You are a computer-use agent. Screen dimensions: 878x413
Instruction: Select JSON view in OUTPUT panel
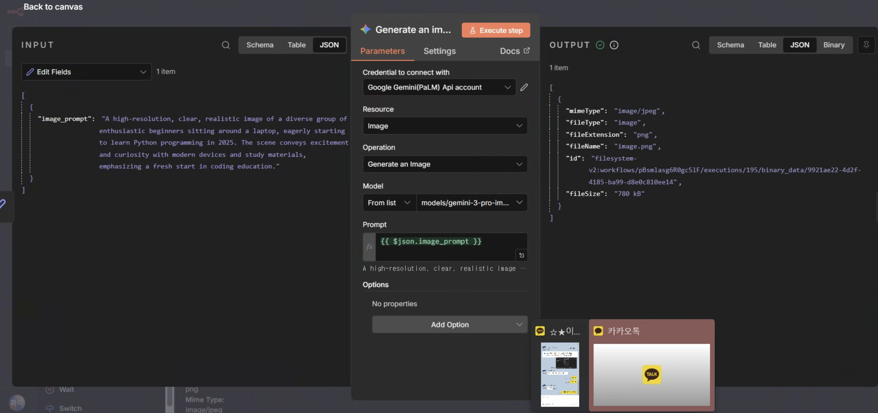[800, 45]
